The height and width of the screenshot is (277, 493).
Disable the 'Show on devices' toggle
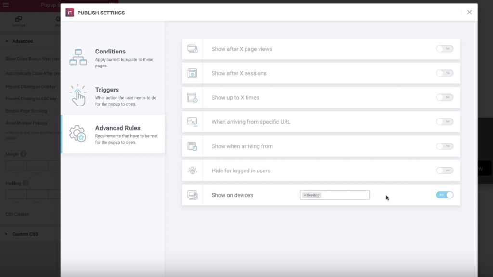(444, 195)
